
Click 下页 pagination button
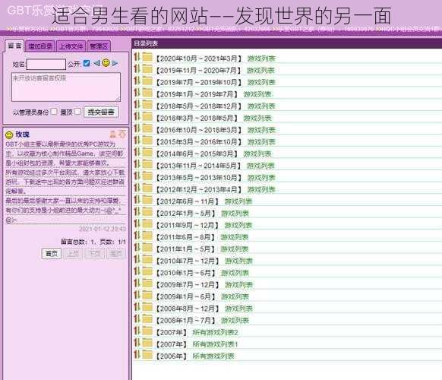(95, 254)
